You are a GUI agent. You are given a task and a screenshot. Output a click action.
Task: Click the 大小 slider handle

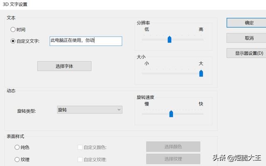(x=201, y=73)
